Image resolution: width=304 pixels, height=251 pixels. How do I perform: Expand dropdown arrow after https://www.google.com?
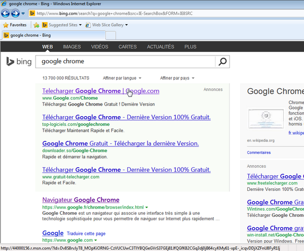pyautogui.click(x=96, y=240)
